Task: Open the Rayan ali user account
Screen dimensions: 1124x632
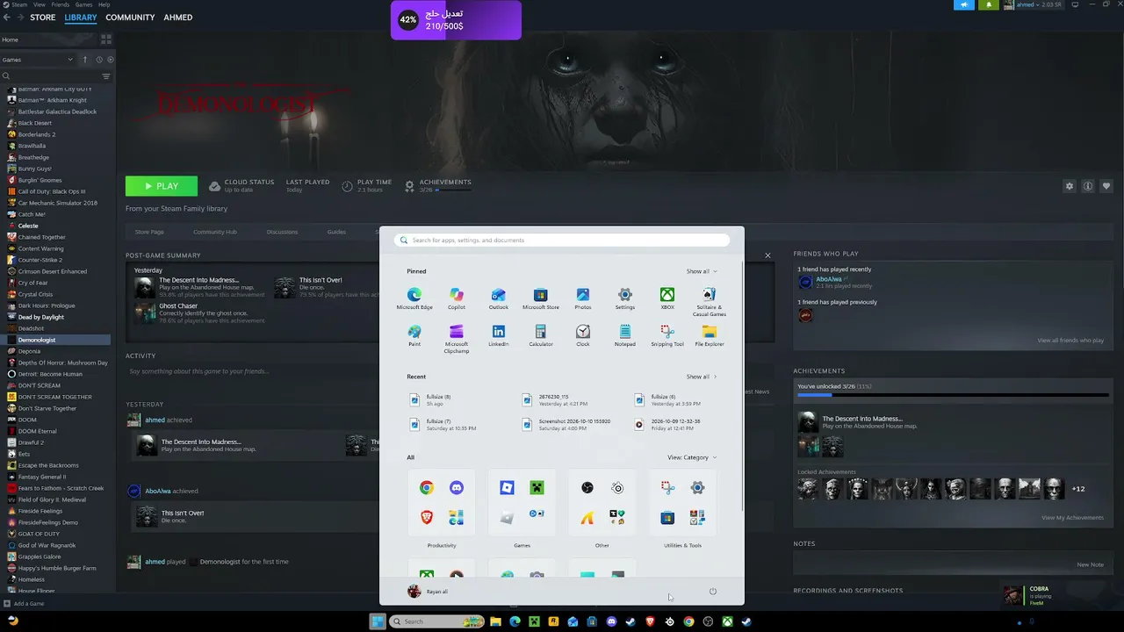Action: [428, 592]
